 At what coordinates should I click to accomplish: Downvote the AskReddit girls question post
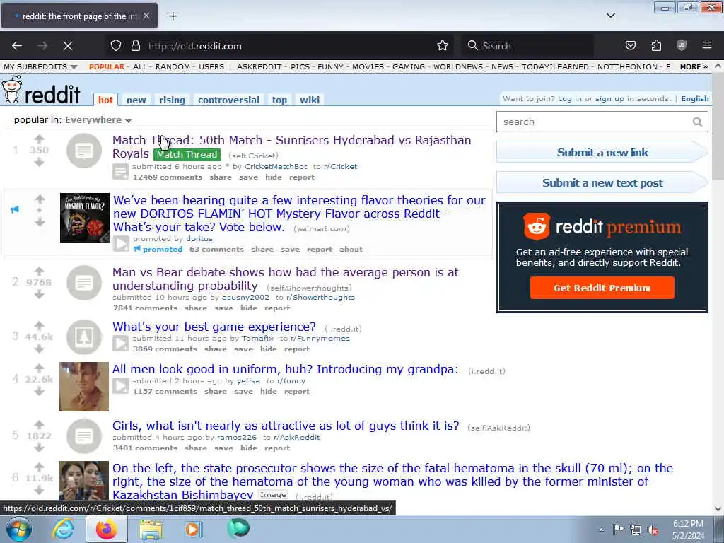tap(40, 448)
